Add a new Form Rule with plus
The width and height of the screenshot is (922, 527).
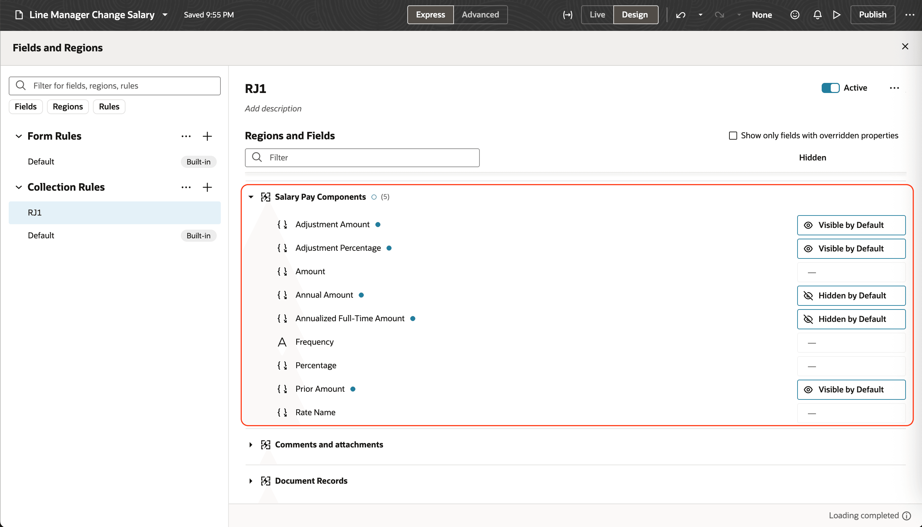coord(207,136)
